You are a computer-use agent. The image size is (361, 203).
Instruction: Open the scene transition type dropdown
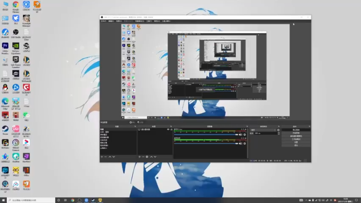coord(263,130)
